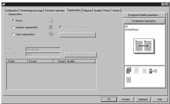Open the Qualité tab

(97, 10)
